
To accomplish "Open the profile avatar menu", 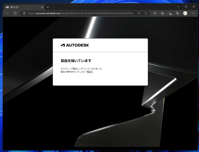I will [185, 13].
